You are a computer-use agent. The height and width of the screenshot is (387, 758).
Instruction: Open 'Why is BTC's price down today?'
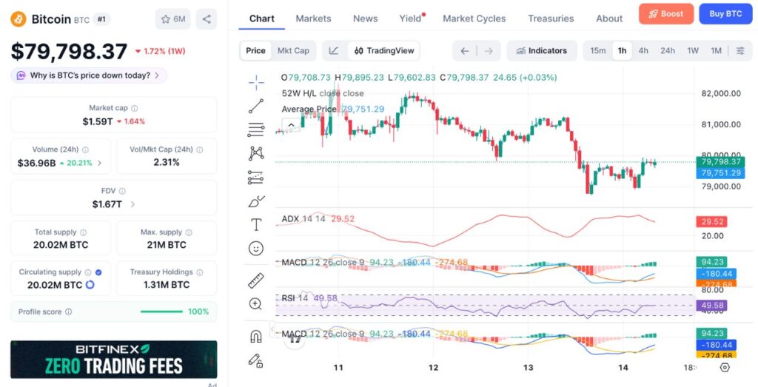coord(89,75)
